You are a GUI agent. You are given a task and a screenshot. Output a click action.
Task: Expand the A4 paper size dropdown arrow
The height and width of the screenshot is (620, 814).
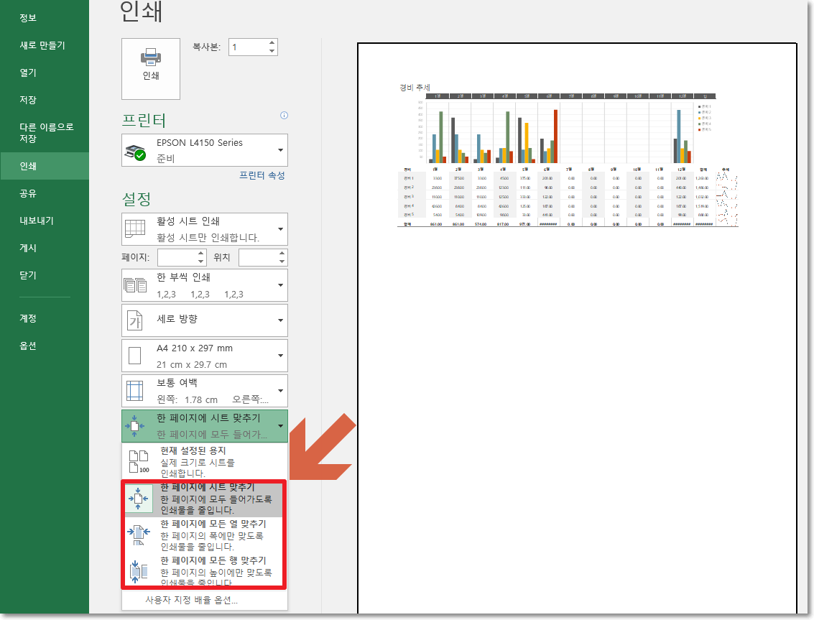point(279,355)
